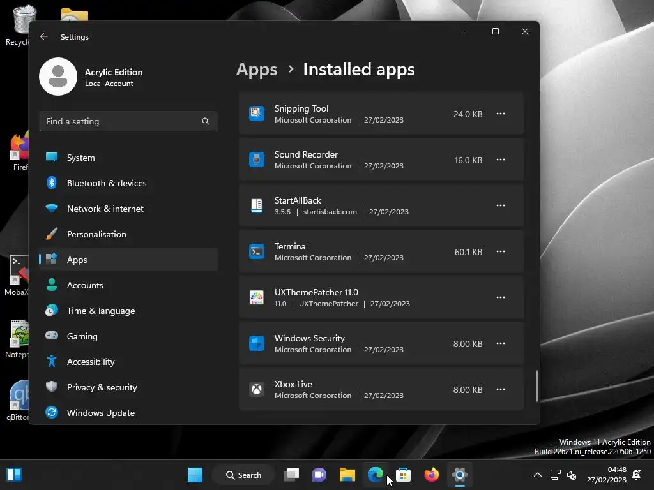The image size is (654, 490).
Task: Open the Widgets button at taskbar left
Action: (x=14, y=475)
